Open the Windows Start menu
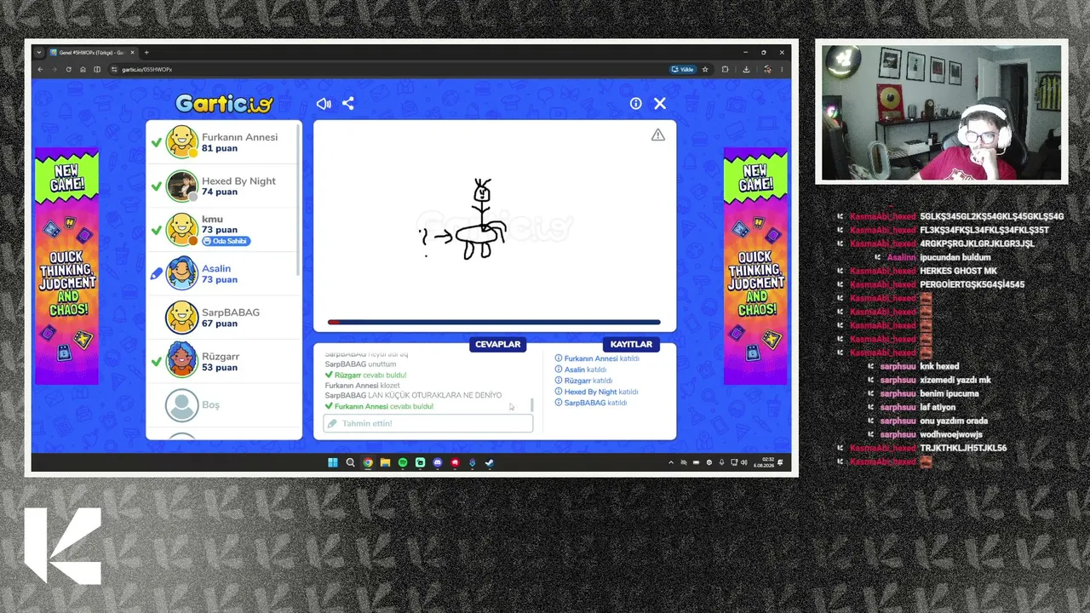Image resolution: width=1090 pixels, height=613 pixels. (x=333, y=462)
